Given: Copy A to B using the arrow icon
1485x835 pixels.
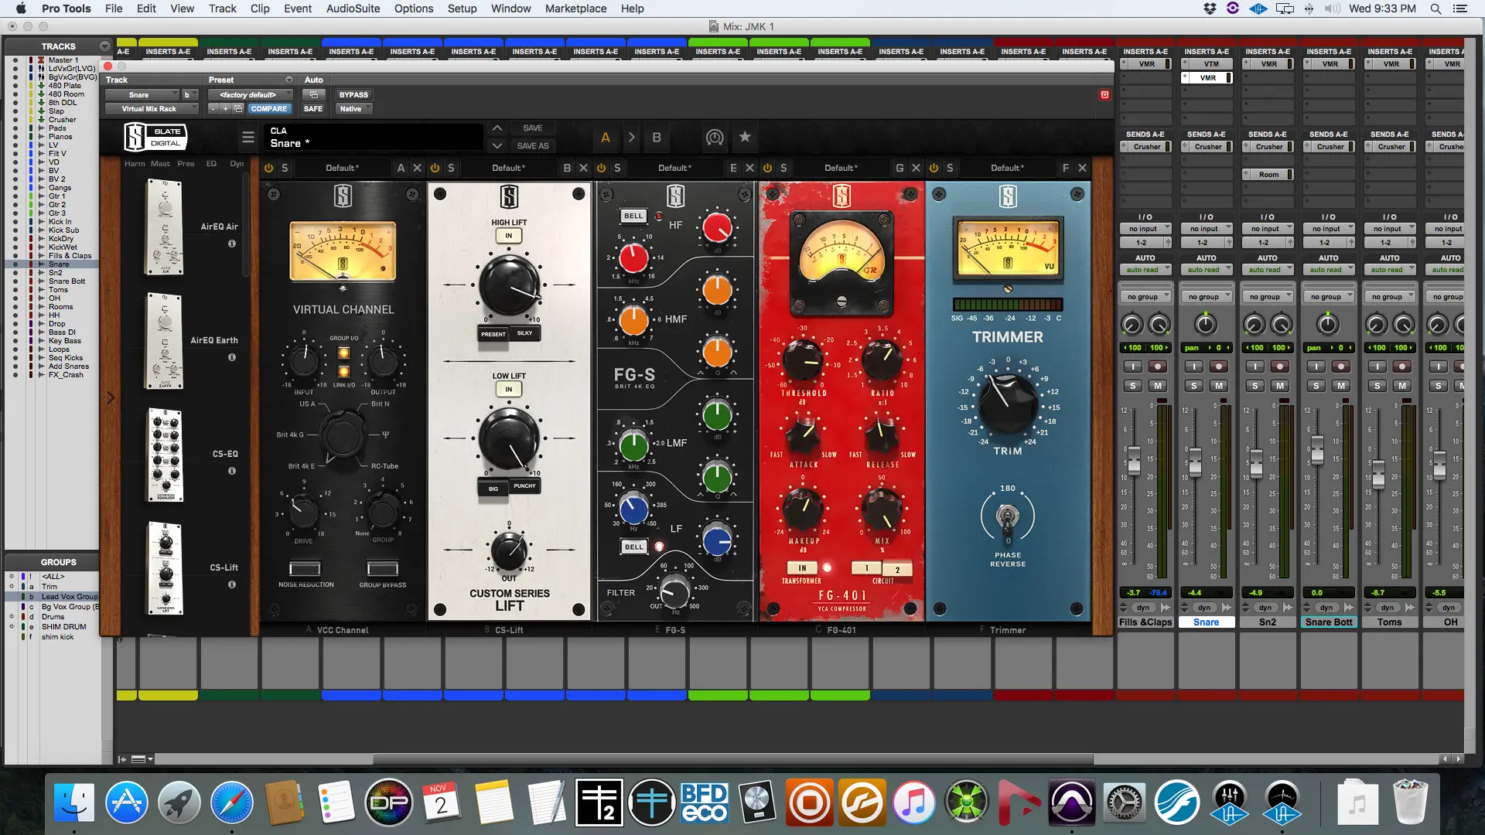Looking at the screenshot, I should 631,137.
